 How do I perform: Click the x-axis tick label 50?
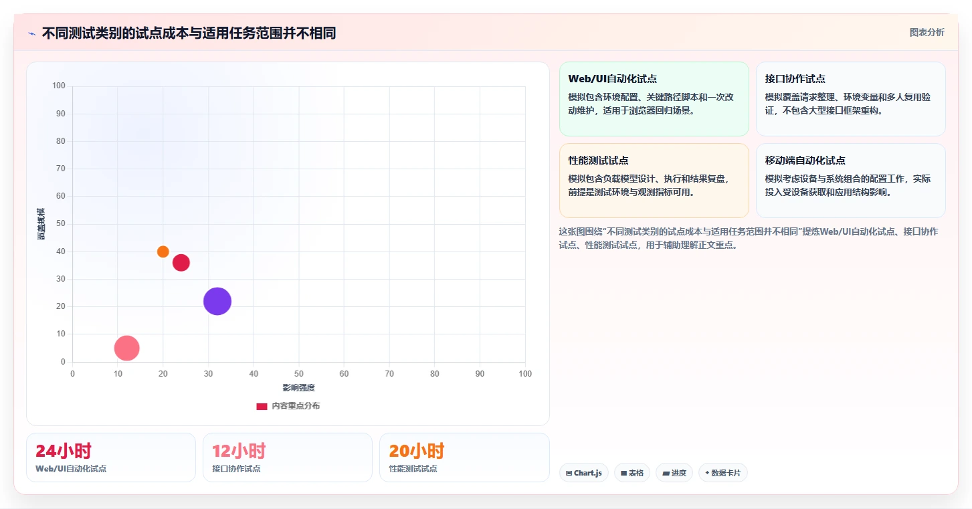[299, 374]
